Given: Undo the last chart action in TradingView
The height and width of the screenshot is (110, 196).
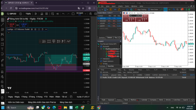Looking at the screenshot, I should (63, 14).
